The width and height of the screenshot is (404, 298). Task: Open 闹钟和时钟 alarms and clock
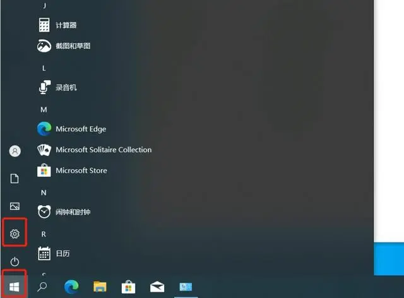click(73, 212)
